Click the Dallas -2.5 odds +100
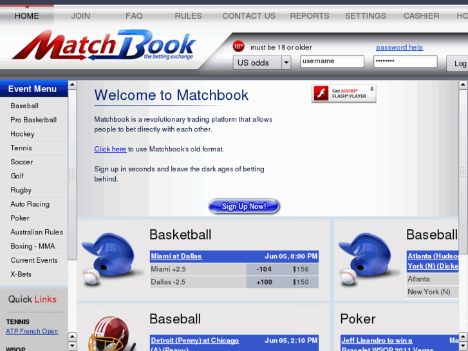468x351 pixels. click(264, 282)
